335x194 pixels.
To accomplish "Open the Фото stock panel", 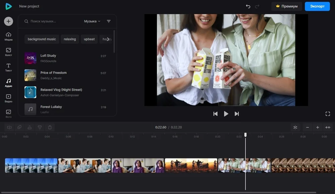I will click(x=9, y=114).
